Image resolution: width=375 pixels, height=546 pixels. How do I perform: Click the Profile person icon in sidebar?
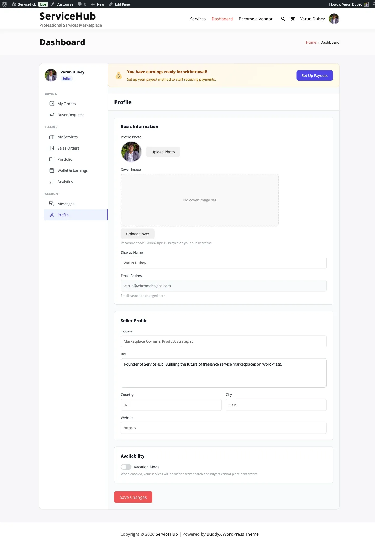[x=52, y=215]
